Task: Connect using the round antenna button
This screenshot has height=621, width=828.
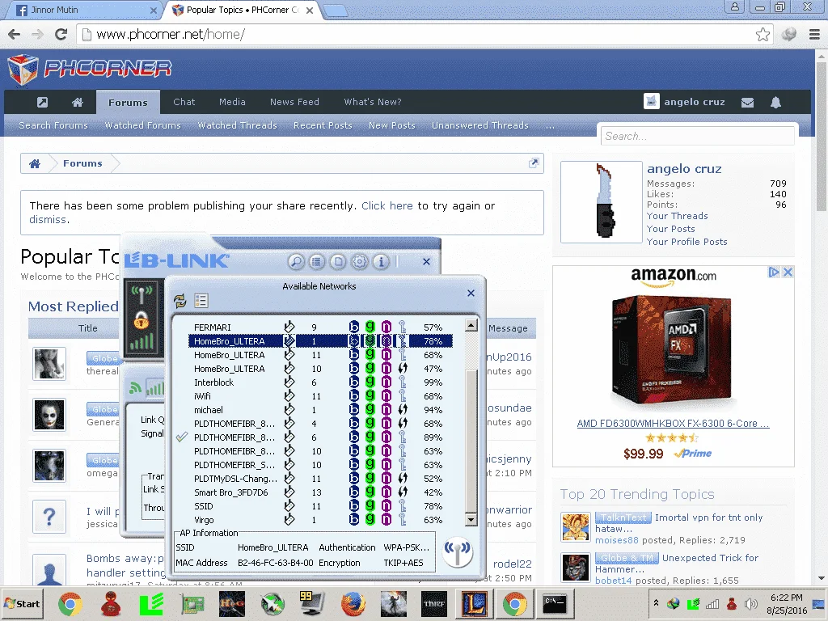Action: (x=458, y=552)
